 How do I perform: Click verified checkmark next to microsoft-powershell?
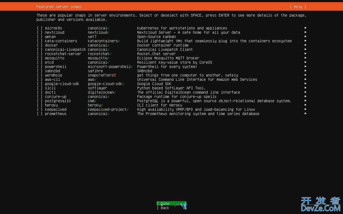click(132, 67)
